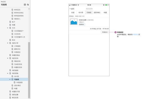Collapse the 我的团购 tree node

pos(8,73)
